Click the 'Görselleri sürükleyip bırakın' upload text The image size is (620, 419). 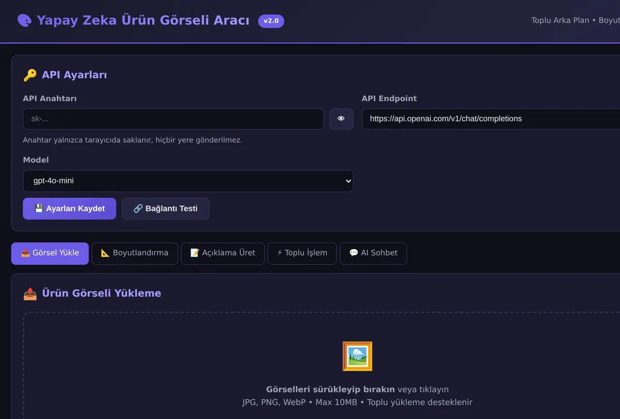coord(331,390)
